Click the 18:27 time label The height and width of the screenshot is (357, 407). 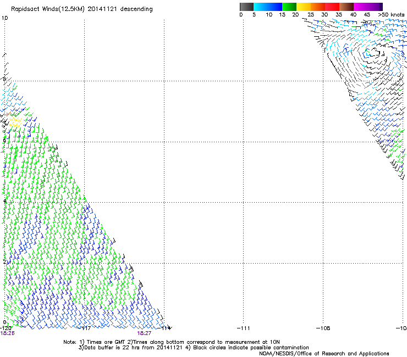pos(144,333)
